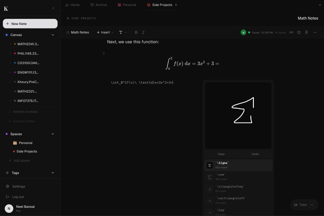Select the \vartriangleleft suggestion
Viewport: 324px width, 216px height.
238,201
